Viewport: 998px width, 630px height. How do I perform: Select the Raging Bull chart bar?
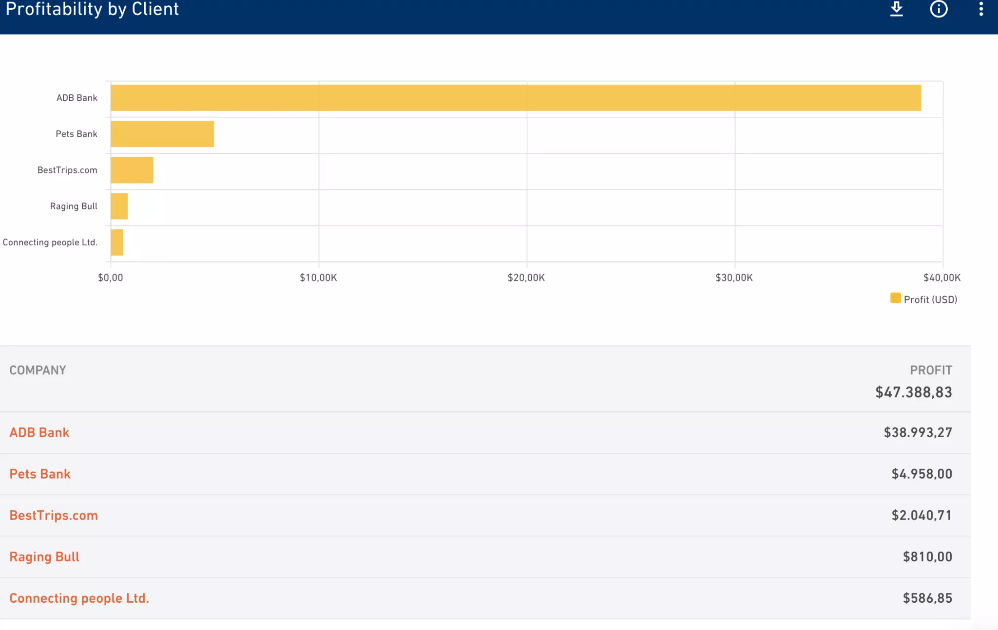click(119, 206)
